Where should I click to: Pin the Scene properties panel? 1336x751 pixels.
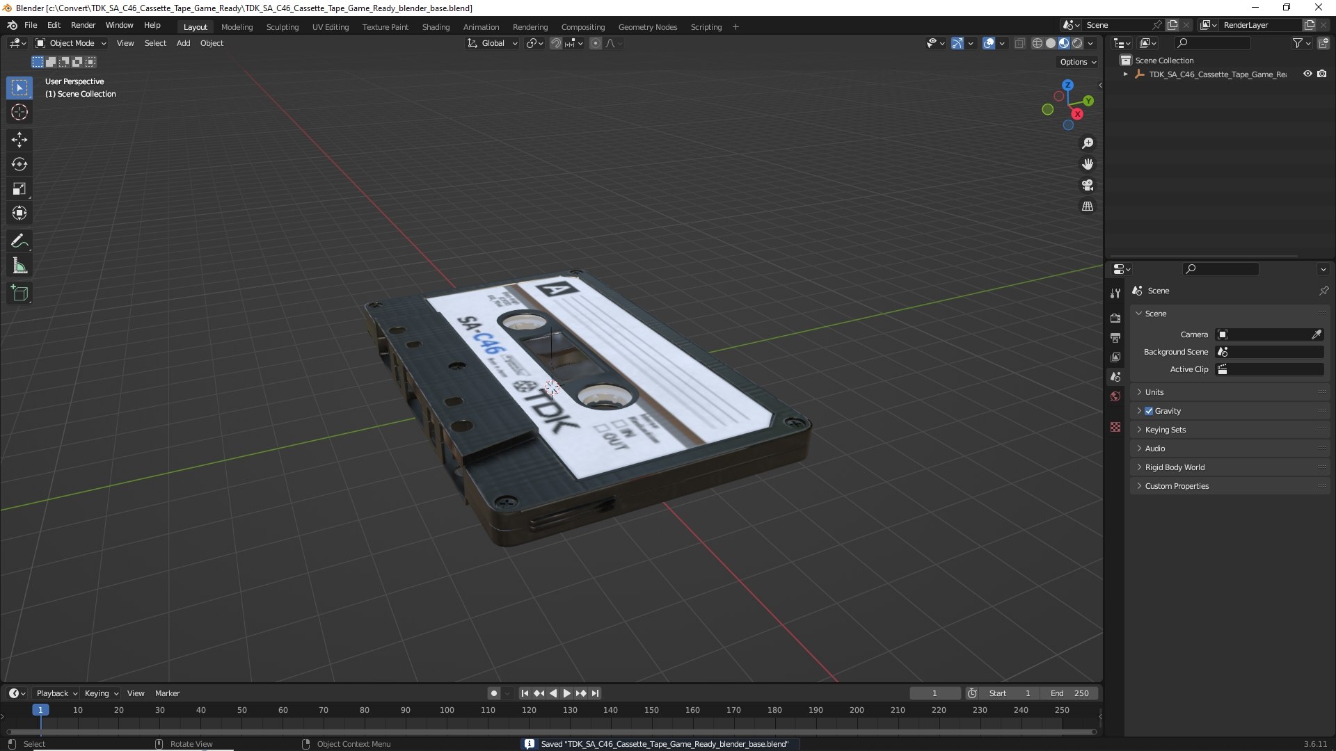1323,291
